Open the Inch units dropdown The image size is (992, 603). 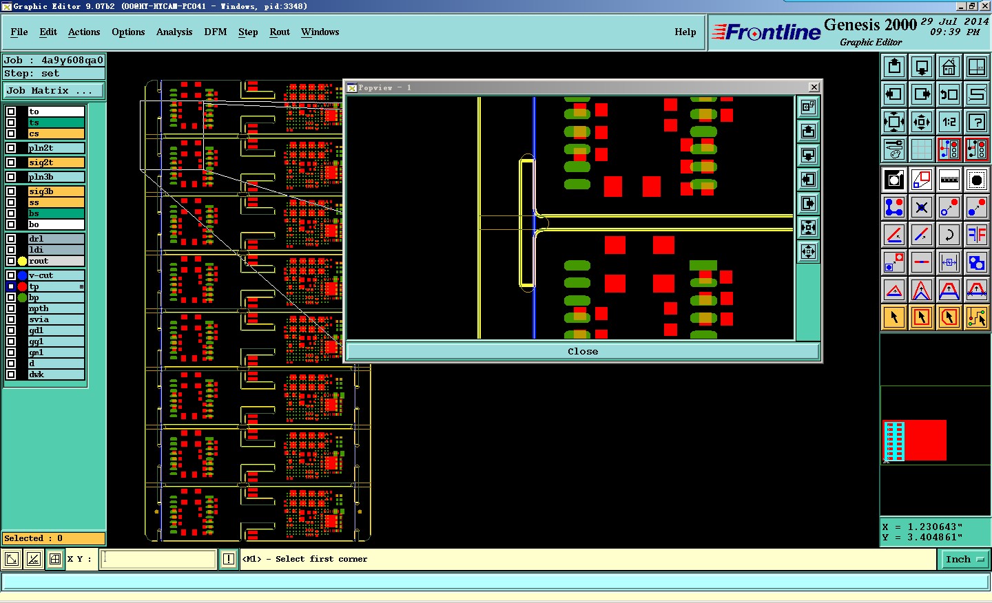[x=964, y=560]
